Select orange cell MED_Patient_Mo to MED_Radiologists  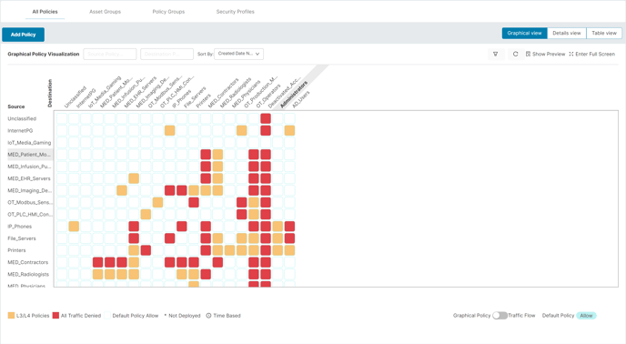pyautogui.click(x=217, y=155)
